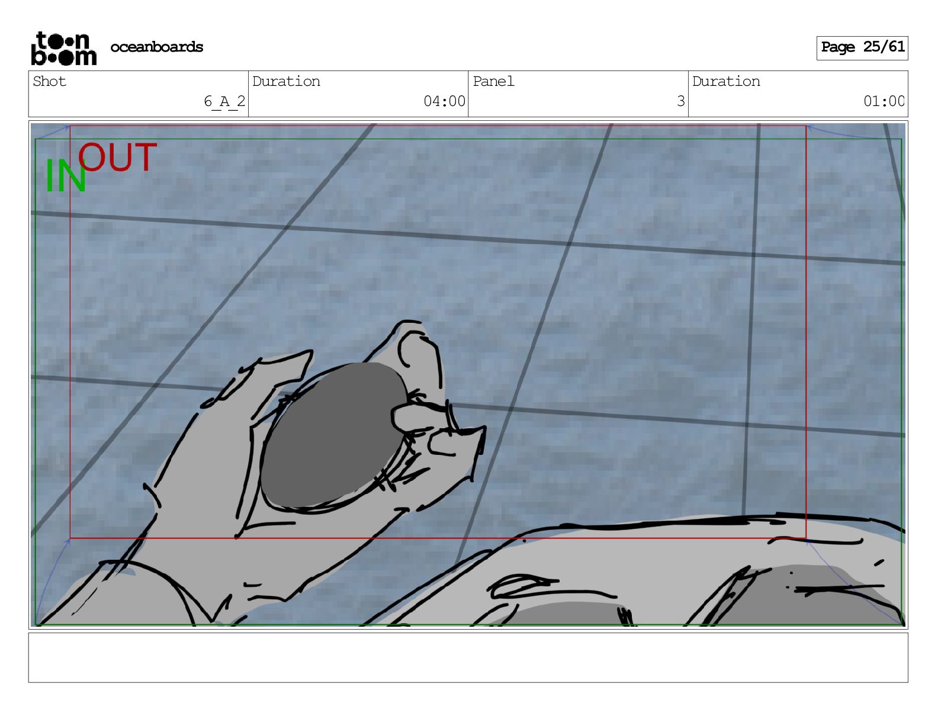Image resolution: width=938 pixels, height=725 pixels.
Task: Click the empty notes box below the panel
Action: click(x=468, y=657)
